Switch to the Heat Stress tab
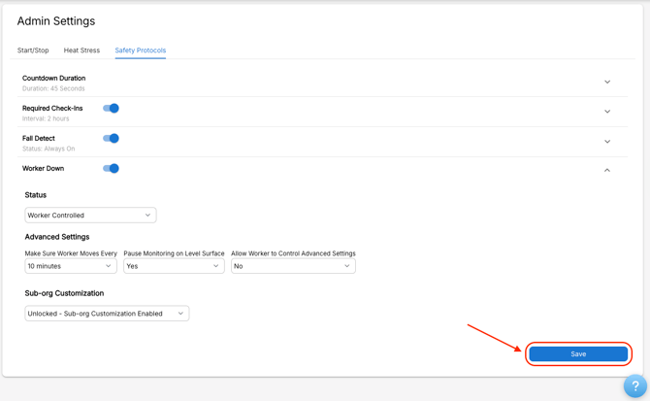The image size is (650, 401). 81,50
